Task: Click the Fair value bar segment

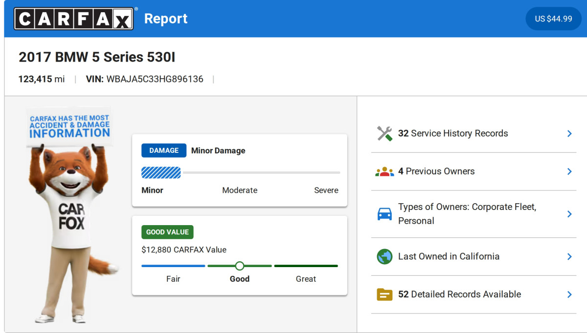Action: (x=173, y=266)
